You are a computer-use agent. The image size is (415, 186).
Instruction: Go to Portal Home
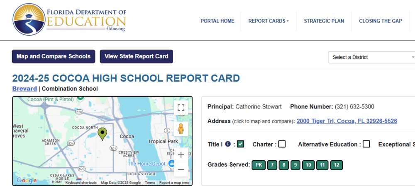click(217, 21)
